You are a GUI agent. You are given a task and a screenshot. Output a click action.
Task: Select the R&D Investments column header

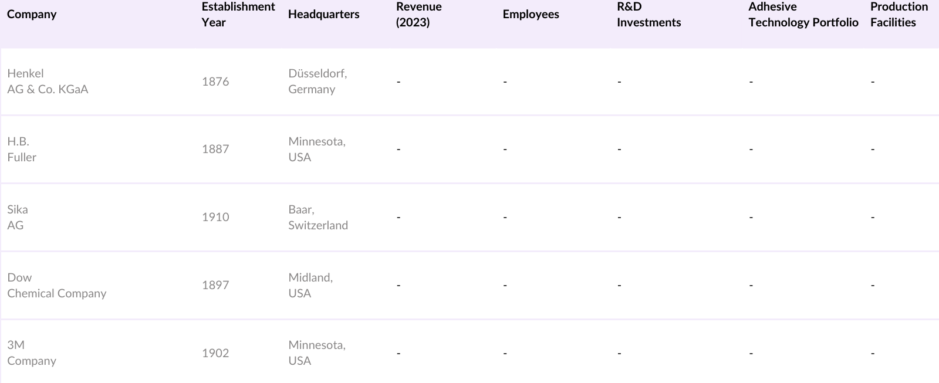pyautogui.click(x=648, y=15)
